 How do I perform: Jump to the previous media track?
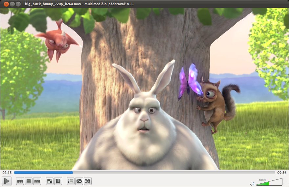(x=20, y=181)
